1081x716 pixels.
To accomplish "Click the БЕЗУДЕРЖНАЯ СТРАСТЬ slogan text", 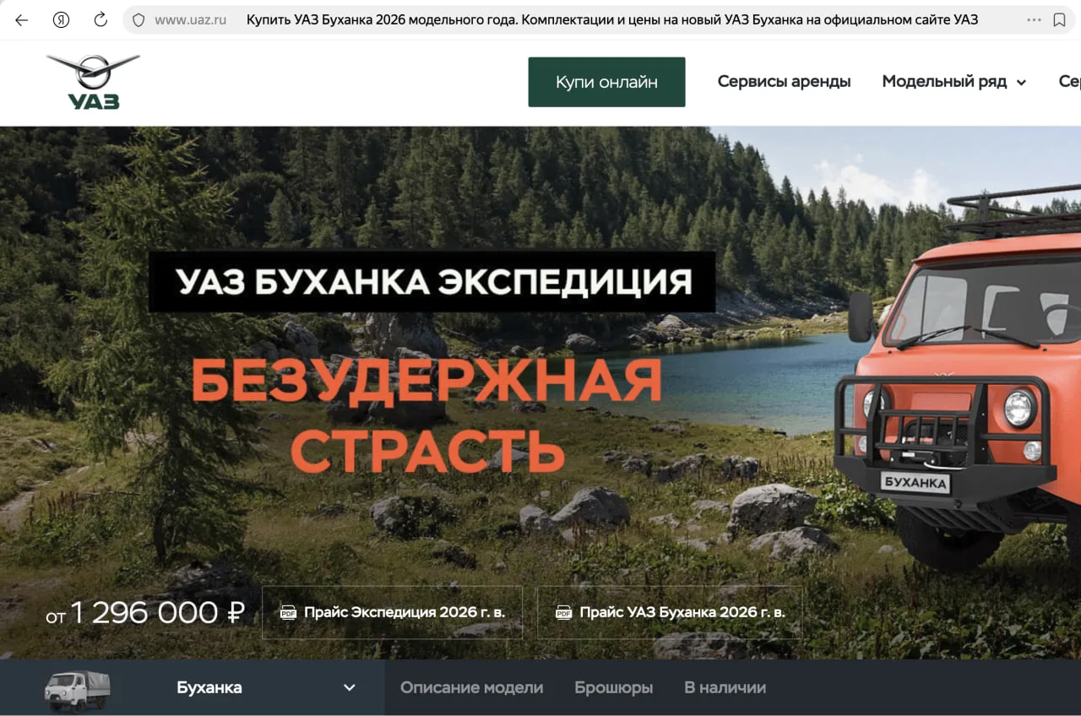I will pos(426,415).
